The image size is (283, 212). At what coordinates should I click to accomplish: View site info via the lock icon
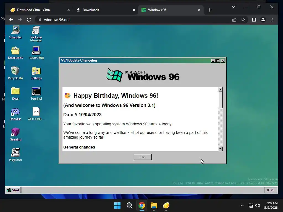pos(40,20)
